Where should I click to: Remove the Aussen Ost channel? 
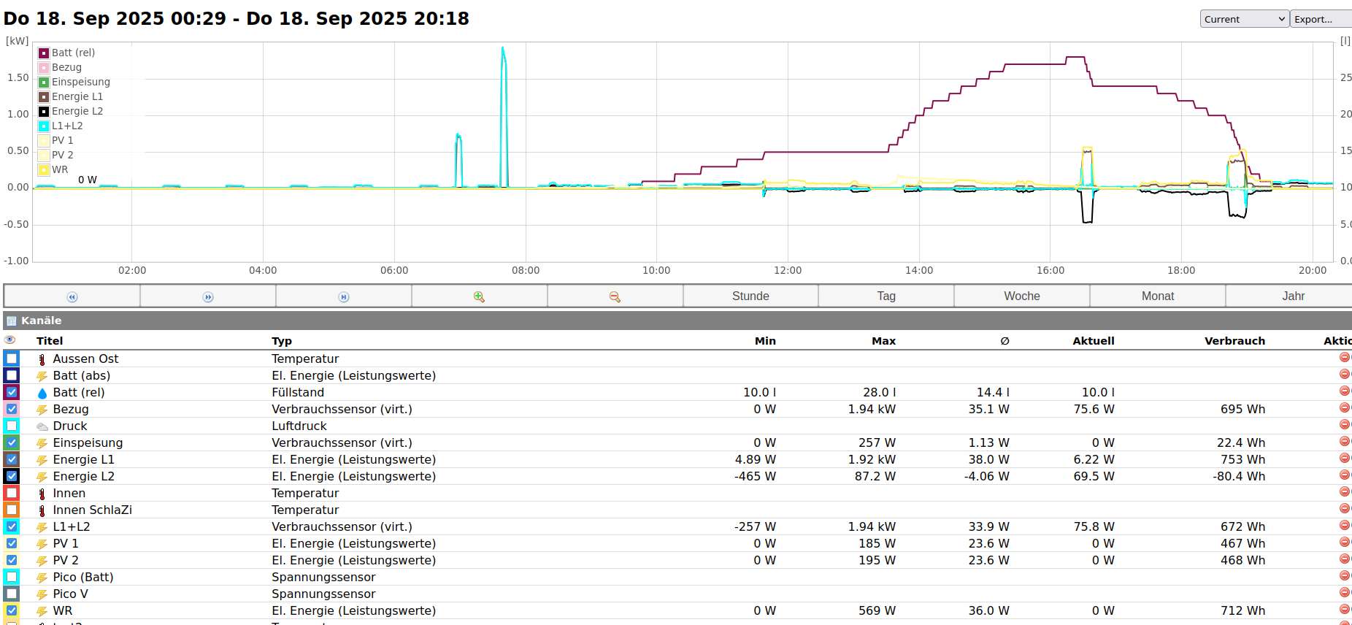[1344, 358]
